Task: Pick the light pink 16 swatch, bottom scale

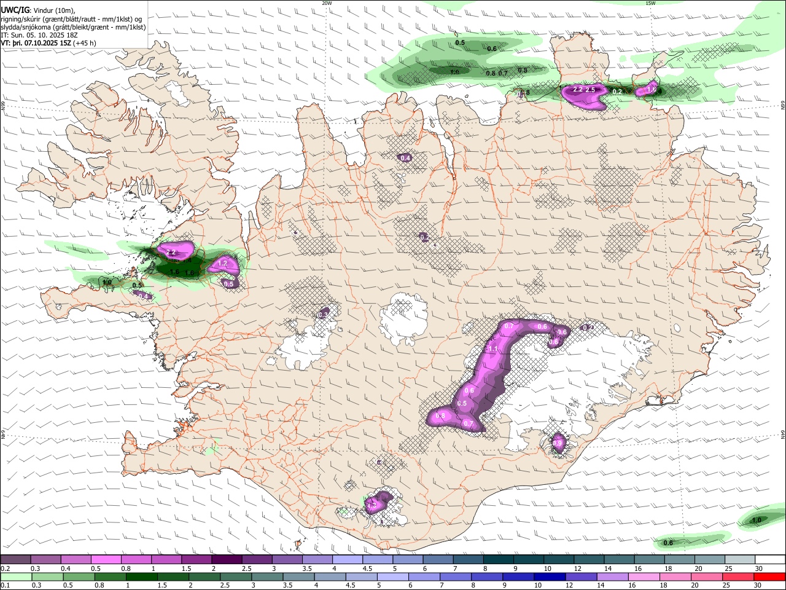Action: [644, 577]
